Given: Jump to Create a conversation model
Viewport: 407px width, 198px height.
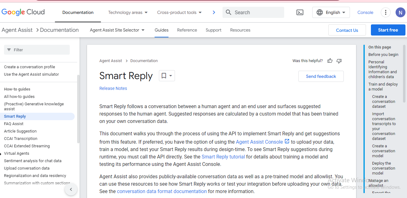Looking at the screenshot, I should click(x=384, y=151).
